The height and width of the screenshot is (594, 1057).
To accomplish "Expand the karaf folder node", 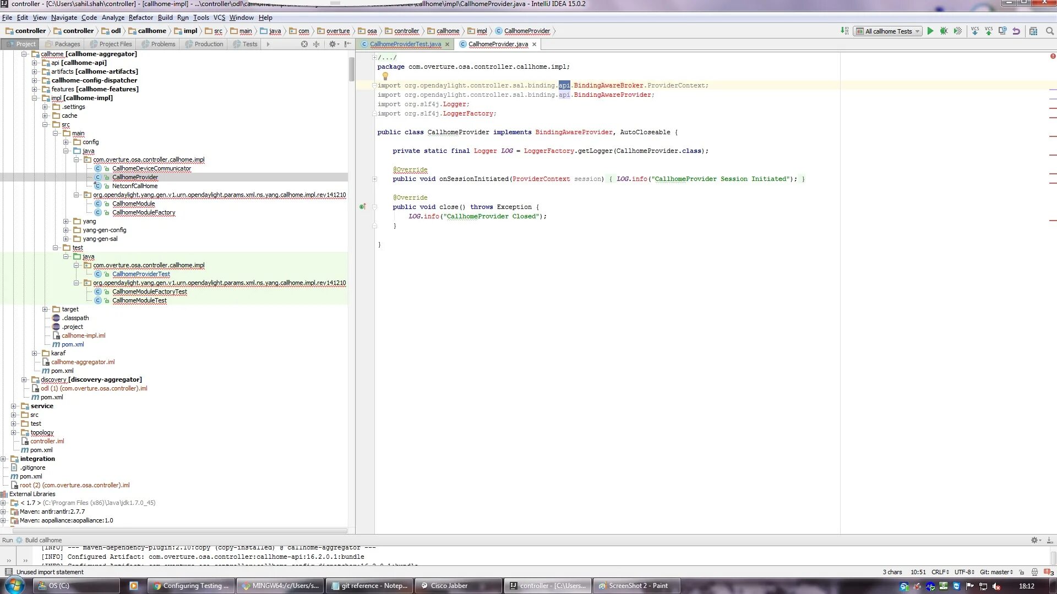I will click(x=35, y=353).
